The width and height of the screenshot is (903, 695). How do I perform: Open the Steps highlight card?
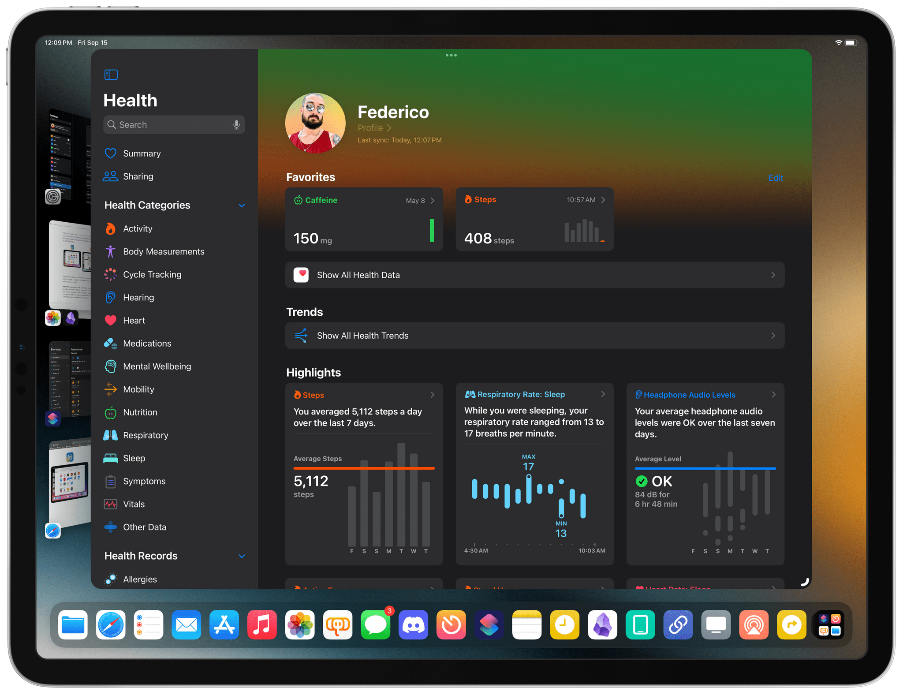click(364, 474)
